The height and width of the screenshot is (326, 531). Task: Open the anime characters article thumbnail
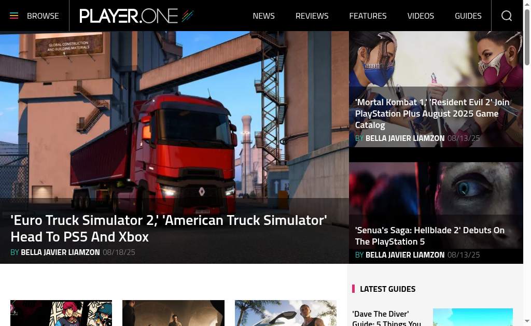61,313
